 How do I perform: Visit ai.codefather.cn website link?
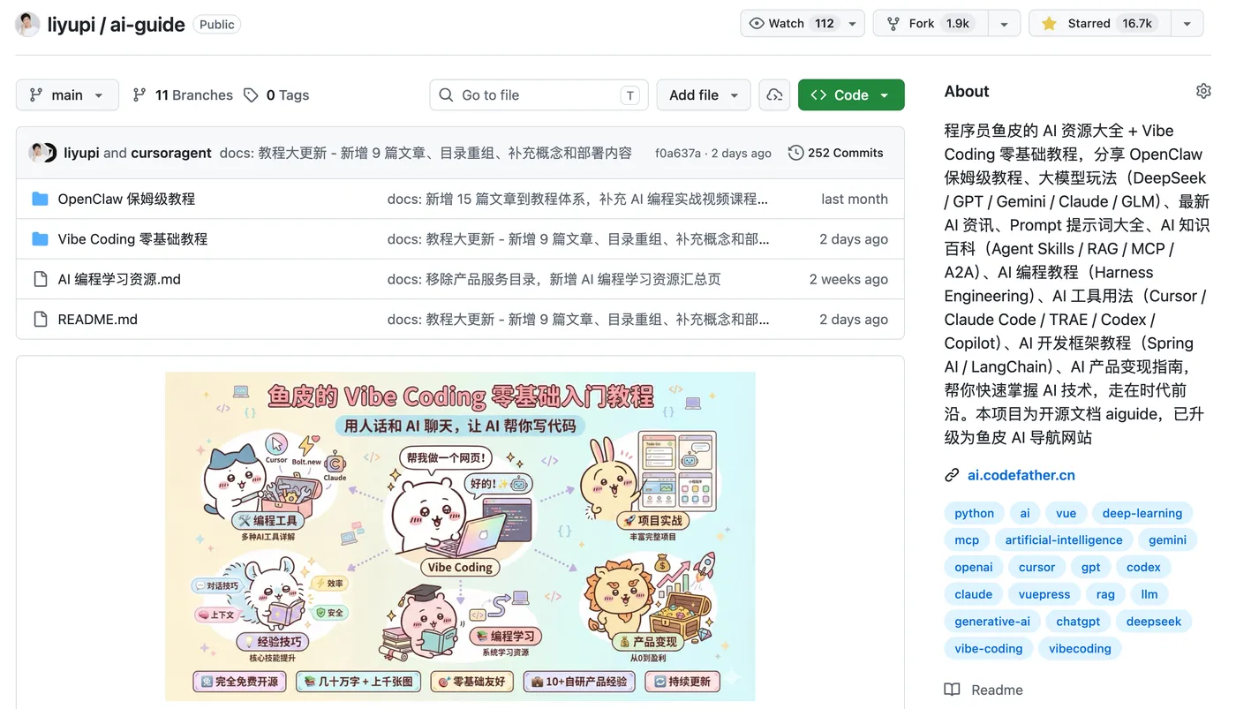(x=1021, y=475)
